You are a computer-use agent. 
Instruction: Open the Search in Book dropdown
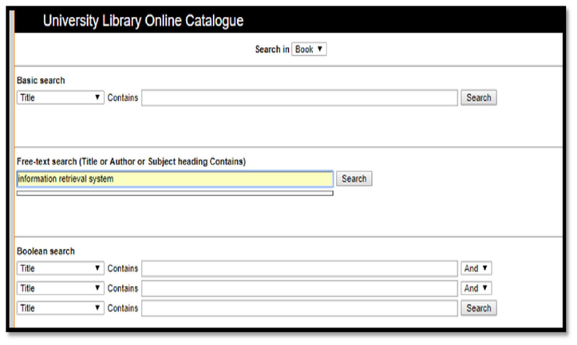click(309, 49)
